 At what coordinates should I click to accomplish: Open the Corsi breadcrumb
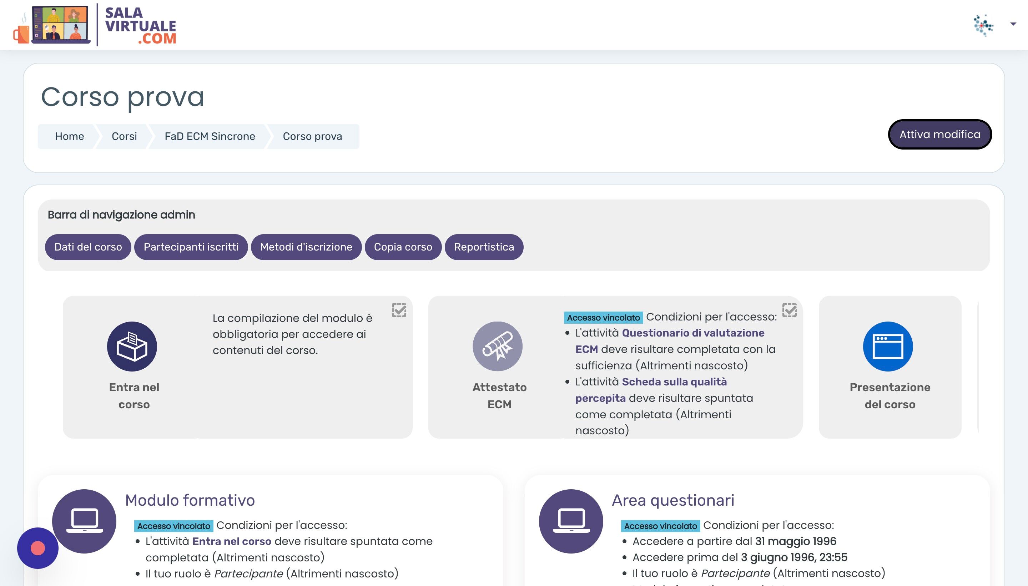coord(124,136)
